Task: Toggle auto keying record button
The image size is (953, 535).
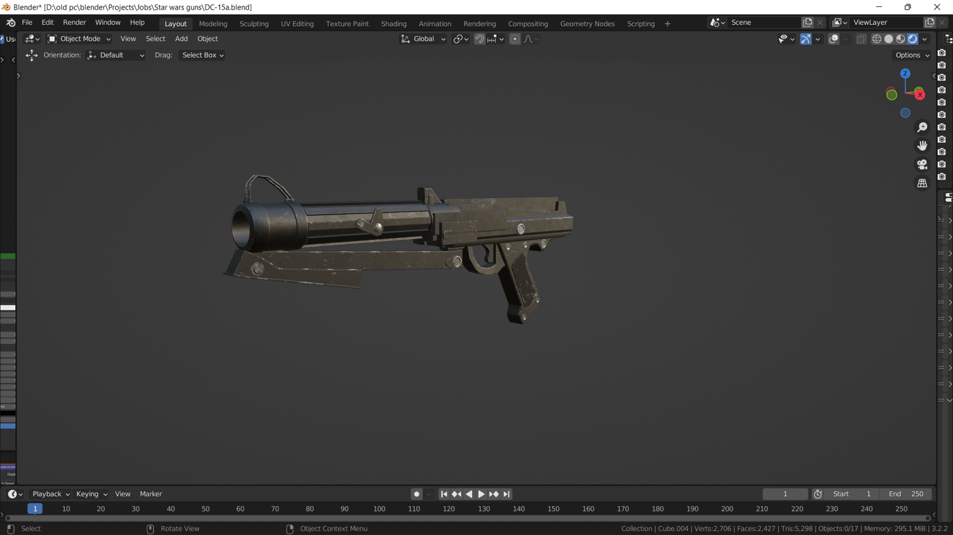Action: tap(416, 494)
